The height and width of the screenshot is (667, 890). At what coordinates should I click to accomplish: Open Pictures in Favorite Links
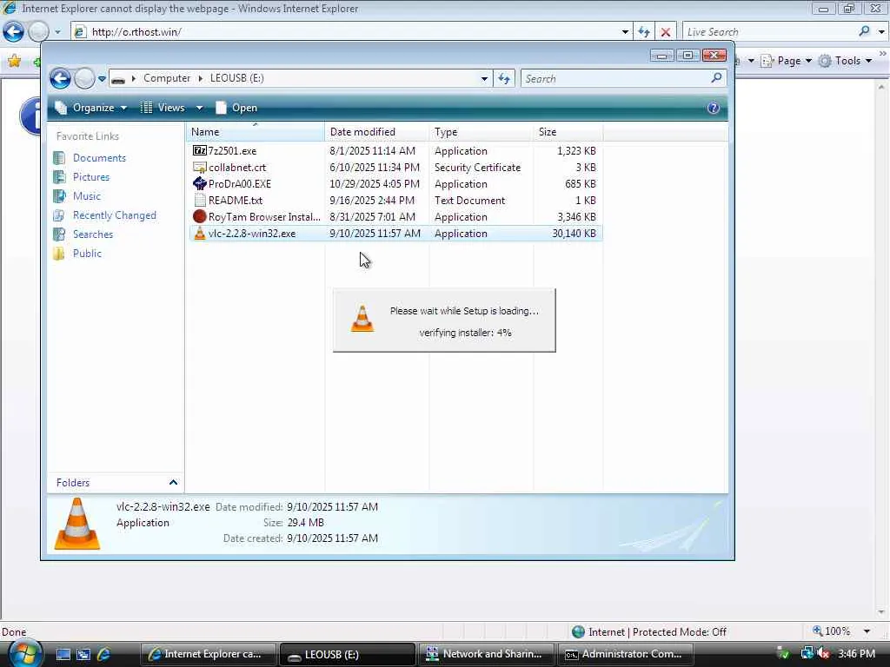pyautogui.click(x=90, y=177)
